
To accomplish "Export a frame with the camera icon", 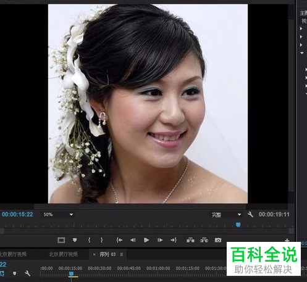I will tap(218, 240).
